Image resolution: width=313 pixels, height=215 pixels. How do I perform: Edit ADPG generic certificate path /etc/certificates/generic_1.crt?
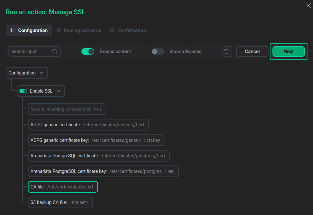(89, 125)
